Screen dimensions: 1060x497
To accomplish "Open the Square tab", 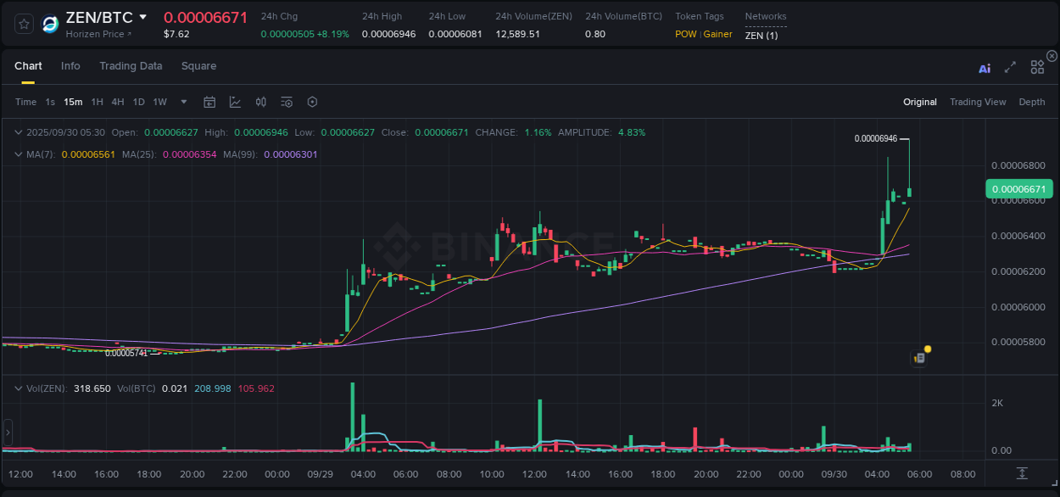I will 198,66.
